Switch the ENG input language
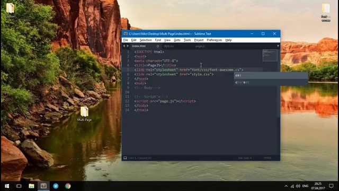Image resolution: width=339 pixels, height=191 pixels. coord(305,186)
